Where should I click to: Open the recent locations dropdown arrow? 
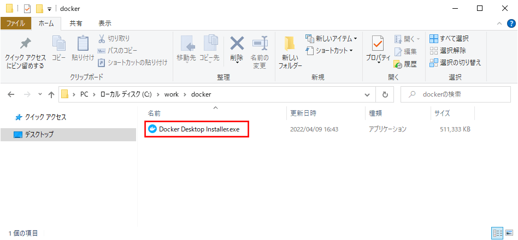[x=40, y=94]
